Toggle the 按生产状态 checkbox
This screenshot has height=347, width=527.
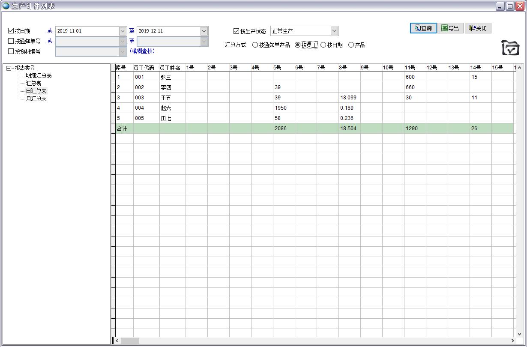(x=236, y=31)
